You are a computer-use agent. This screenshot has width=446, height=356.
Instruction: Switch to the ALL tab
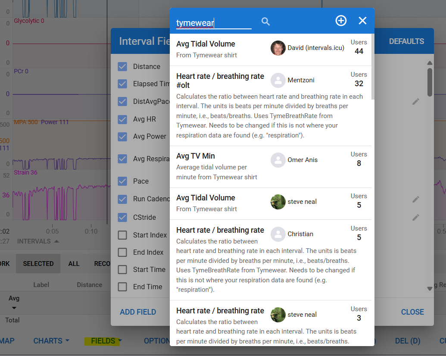point(74,263)
